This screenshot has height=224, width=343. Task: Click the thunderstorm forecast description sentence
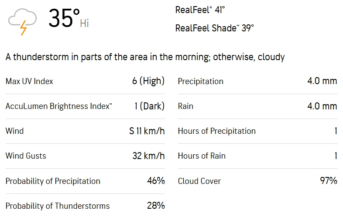[x=145, y=57]
